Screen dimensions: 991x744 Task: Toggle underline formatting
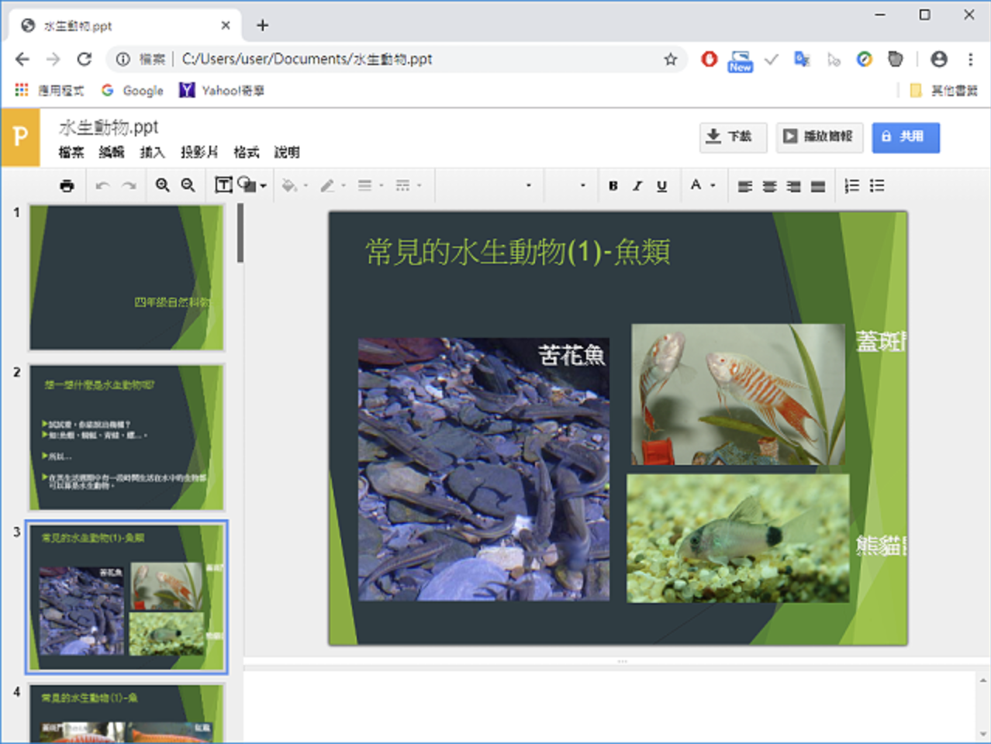(x=661, y=185)
